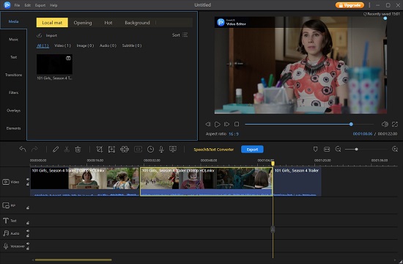The width and height of the screenshot is (403, 264).
Task: Split clip with the scissors tool
Action: coord(67,149)
